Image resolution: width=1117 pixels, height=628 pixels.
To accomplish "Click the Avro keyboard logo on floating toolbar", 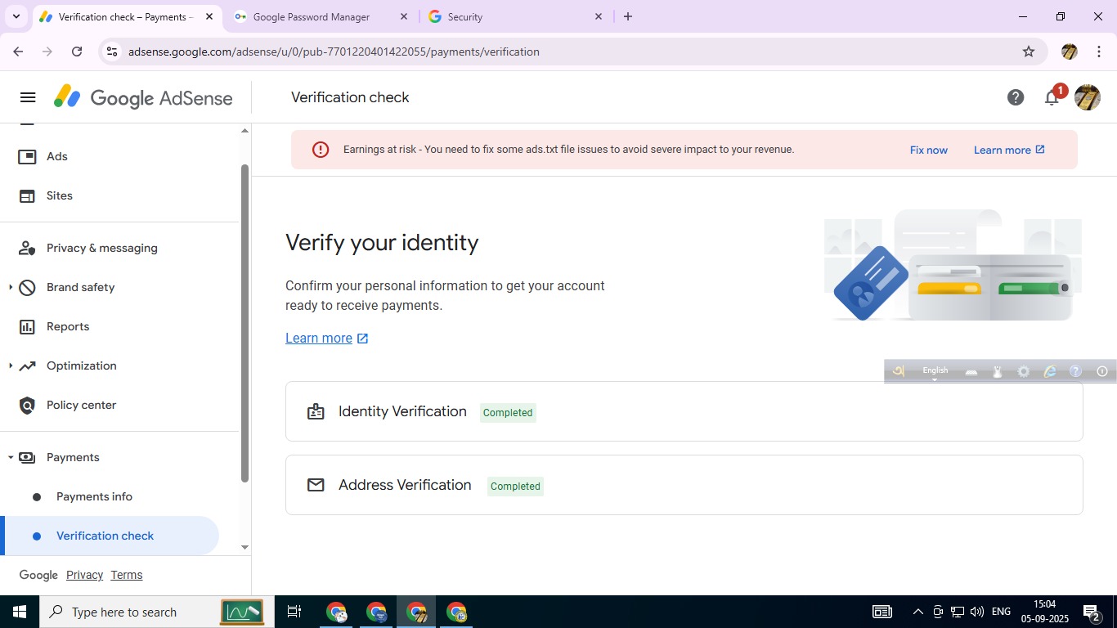I will [x=898, y=371].
